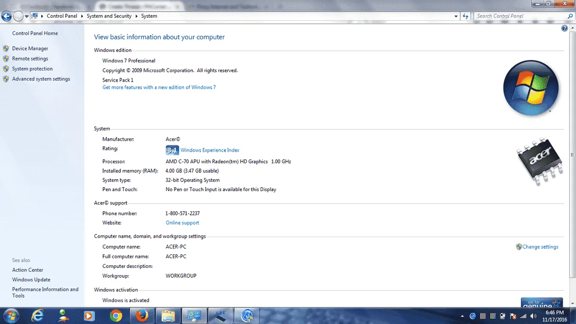This screenshot has height=324, width=576.
Task: Click the Windows 7 logo orb image
Action: point(531,88)
